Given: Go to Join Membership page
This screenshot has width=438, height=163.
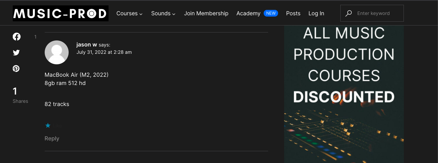Looking at the screenshot, I should 206,13.
